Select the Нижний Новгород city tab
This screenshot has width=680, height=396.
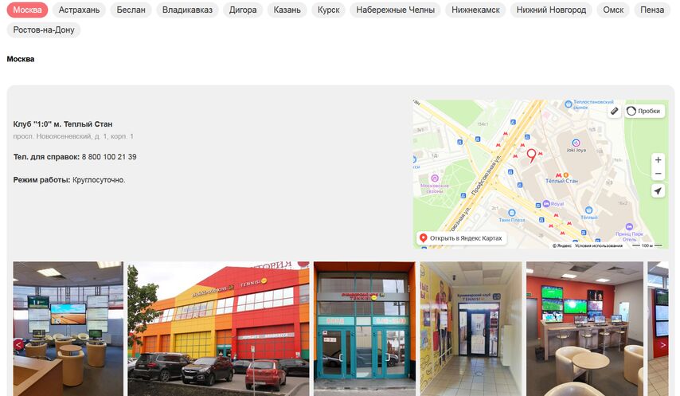pos(551,10)
